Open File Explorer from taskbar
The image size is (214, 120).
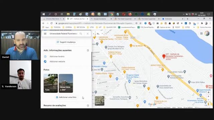click(68, 14)
